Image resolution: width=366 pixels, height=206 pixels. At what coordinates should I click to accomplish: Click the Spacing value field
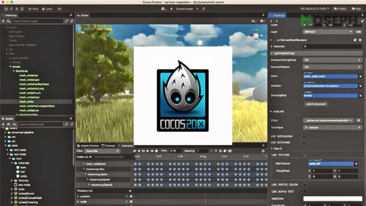point(202,151)
